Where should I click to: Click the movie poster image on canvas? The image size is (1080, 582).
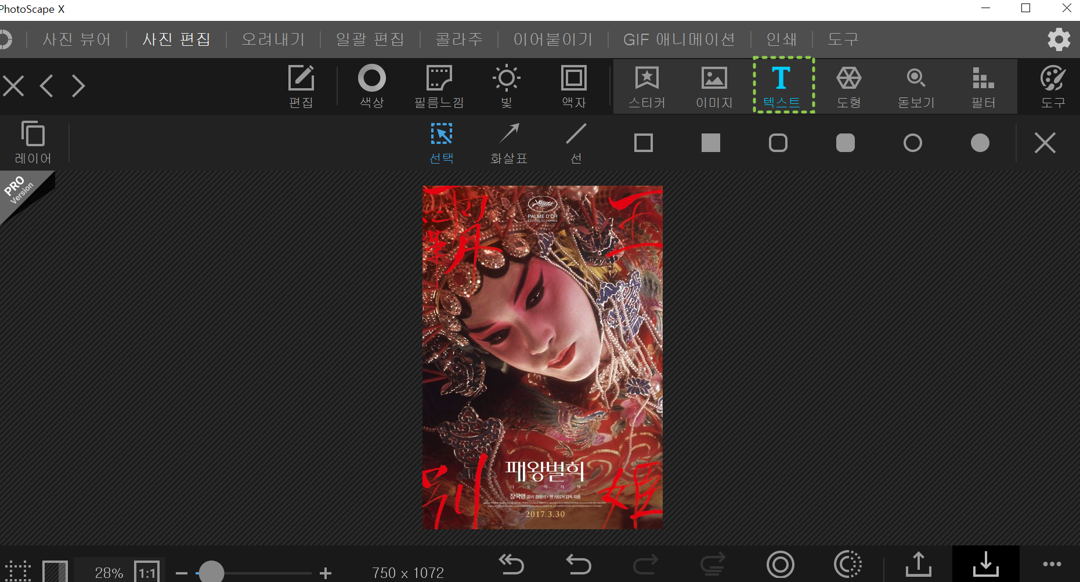542,357
